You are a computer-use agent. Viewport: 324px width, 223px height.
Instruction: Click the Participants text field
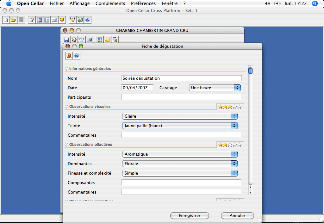[x=181, y=97]
